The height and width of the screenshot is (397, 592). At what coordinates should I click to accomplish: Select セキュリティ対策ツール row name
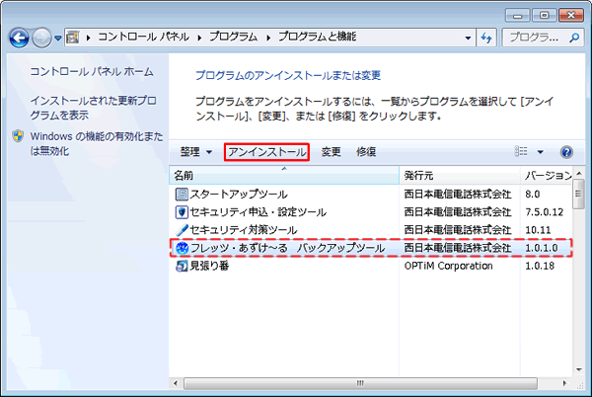[244, 230]
